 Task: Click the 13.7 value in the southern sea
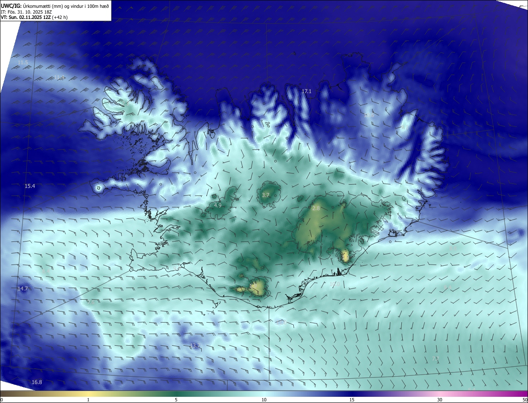195,346
